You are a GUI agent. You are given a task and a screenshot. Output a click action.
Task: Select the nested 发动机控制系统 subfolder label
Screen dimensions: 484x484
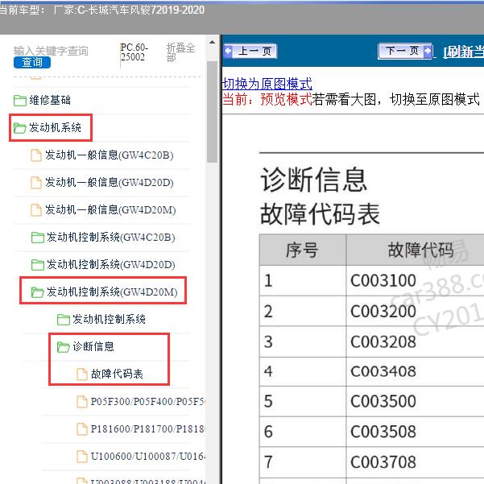110,319
